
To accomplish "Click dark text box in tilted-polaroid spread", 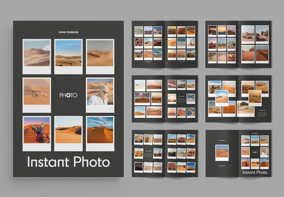I will pos(148,153).
